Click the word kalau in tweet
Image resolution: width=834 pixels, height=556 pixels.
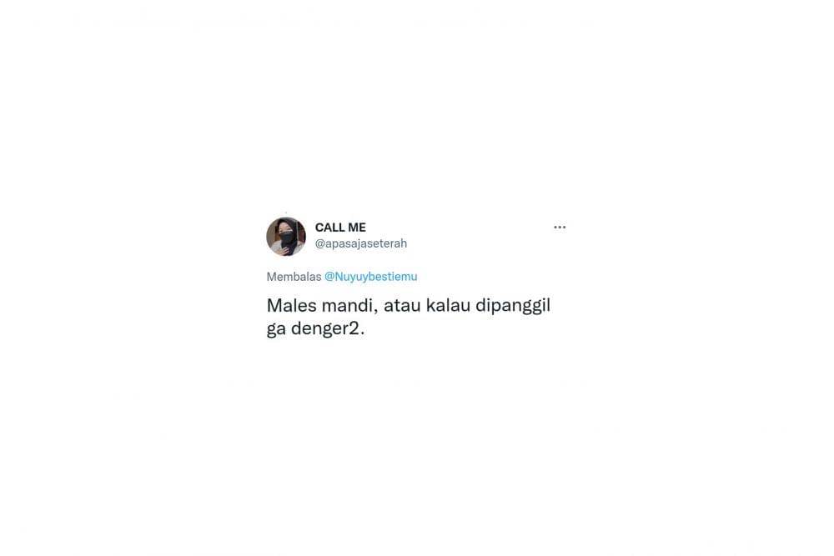[449, 306]
